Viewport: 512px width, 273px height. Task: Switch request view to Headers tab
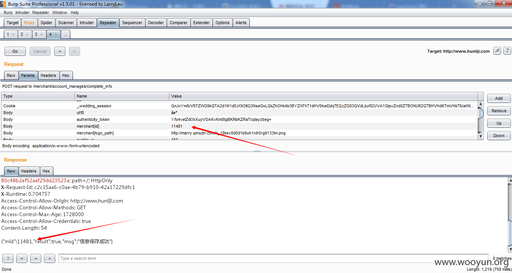pyautogui.click(x=48, y=75)
